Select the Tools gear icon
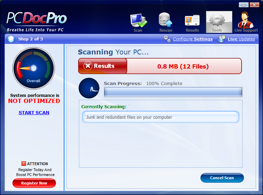Image resolution: width=263 pixels, height=195 pixels. click(x=217, y=20)
